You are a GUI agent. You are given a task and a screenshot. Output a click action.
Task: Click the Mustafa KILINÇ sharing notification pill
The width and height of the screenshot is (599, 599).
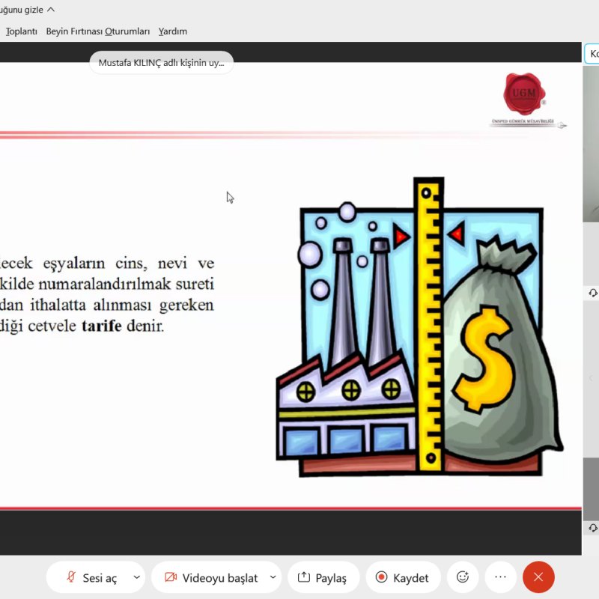(161, 63)
